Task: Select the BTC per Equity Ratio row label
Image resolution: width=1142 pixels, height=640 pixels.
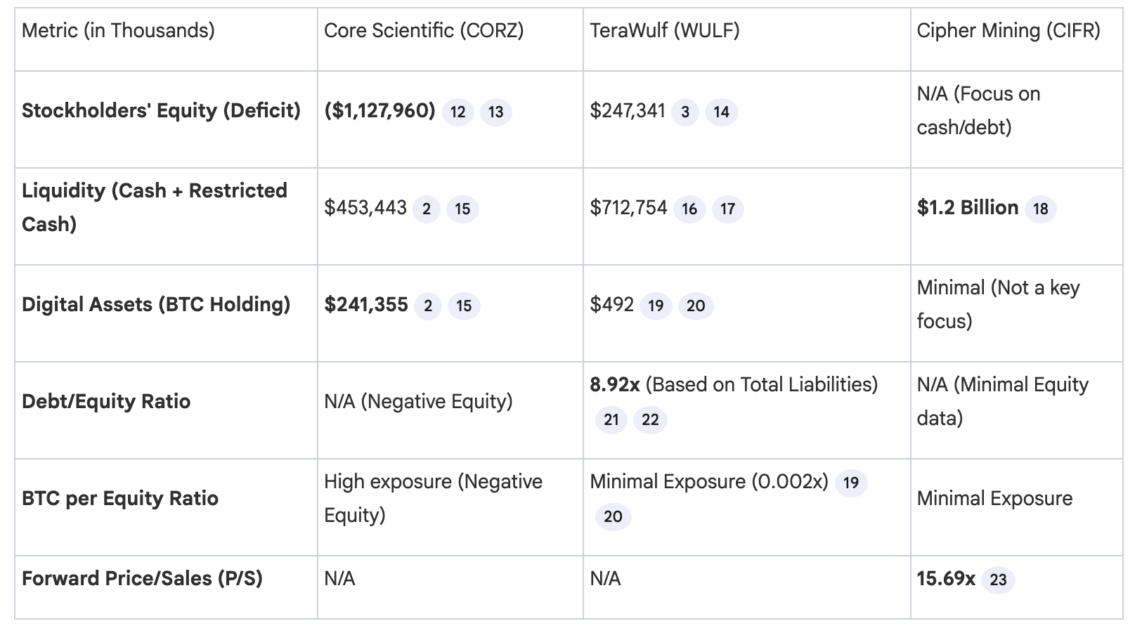Action: tap(120, 498)
